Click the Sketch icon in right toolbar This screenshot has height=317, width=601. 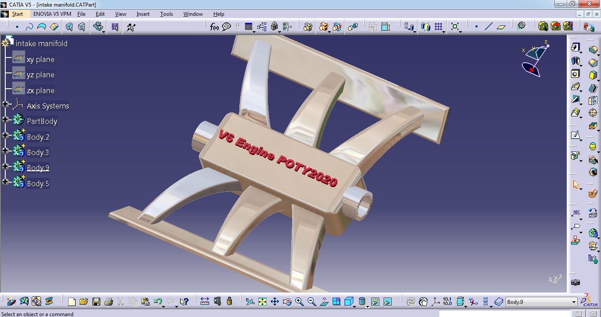click(x=575, y=135)
